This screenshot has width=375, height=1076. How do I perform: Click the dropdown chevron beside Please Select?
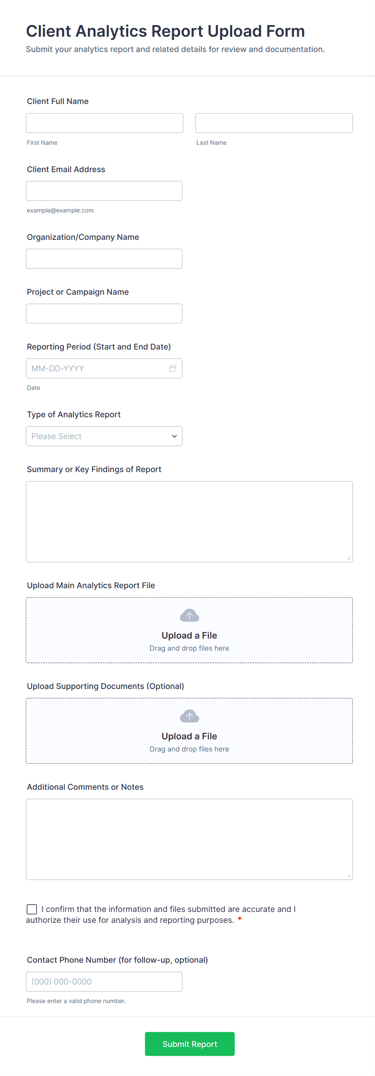(174, 436)
